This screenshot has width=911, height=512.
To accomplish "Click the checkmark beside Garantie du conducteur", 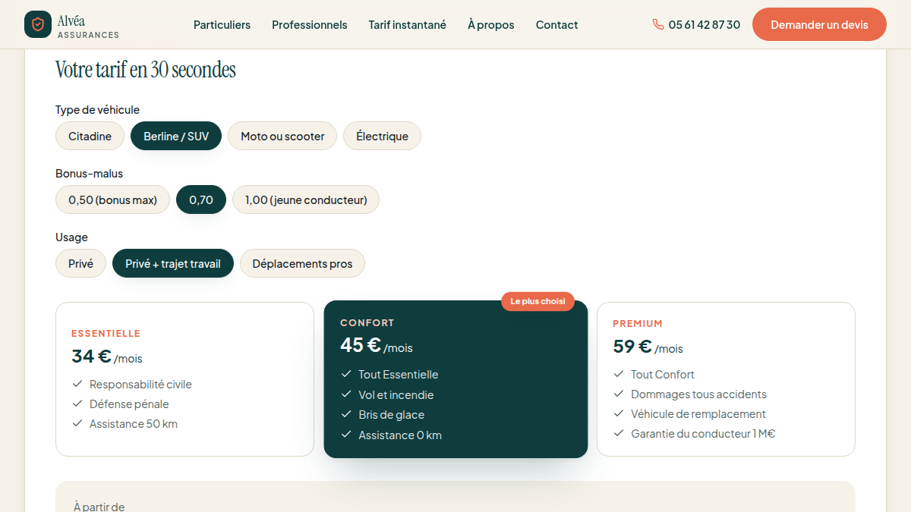I will [618, 433].
